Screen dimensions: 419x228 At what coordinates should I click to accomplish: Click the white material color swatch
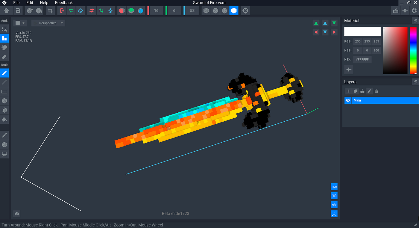(362, 31)
